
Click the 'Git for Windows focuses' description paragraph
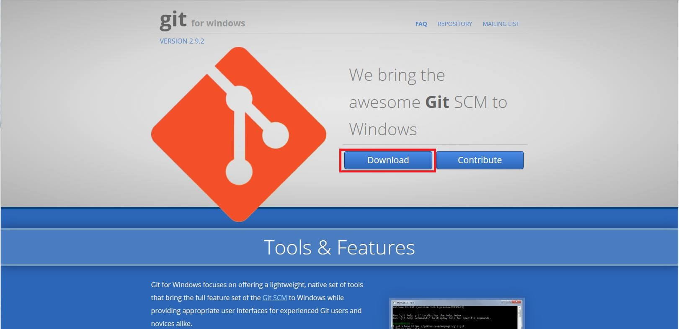point(257,304)
